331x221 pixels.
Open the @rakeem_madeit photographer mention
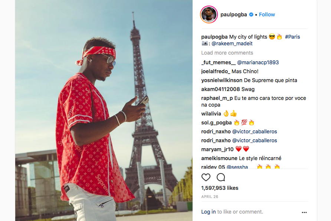[232, 43]
